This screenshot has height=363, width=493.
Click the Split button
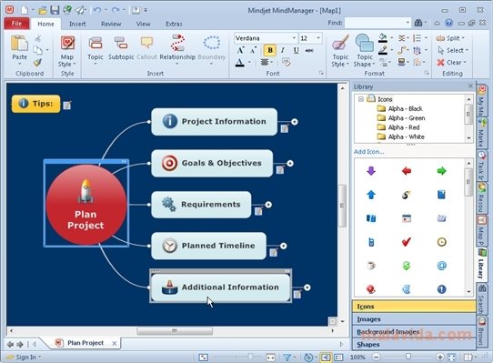pos(450,38)
